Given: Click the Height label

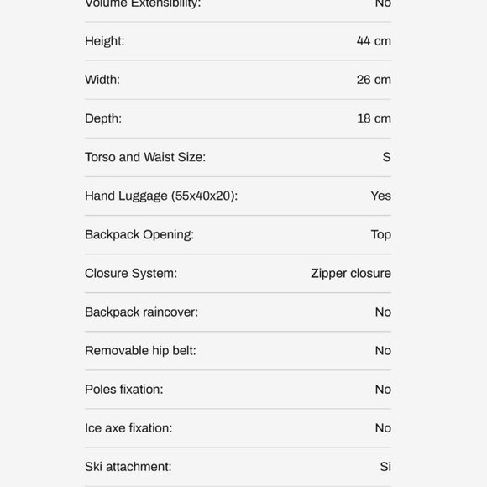Looking at the screenshot, I should 105,41.
